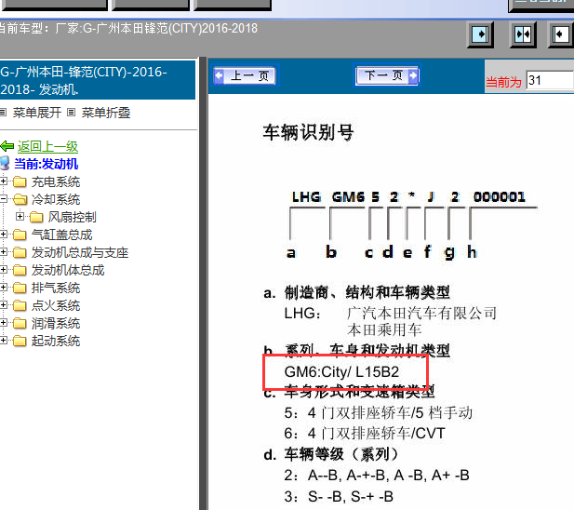Expand the 发动机总成与支座 tree node

point(4,252)
